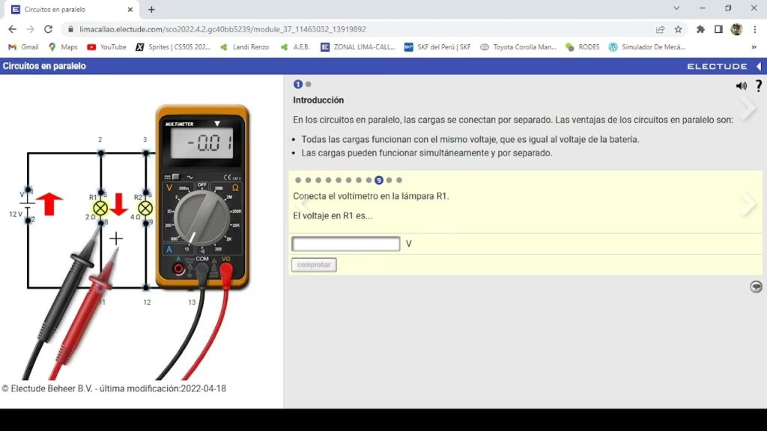
Task: Collapse panel with the ELECTUDE arrow
Action: (758, 67)
